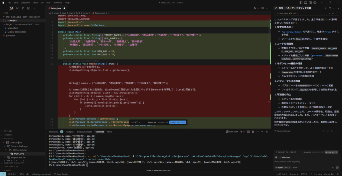The image size is (342, 176).
Task: Toggle the bottom panel layout icon
Action: click(306, 3)
